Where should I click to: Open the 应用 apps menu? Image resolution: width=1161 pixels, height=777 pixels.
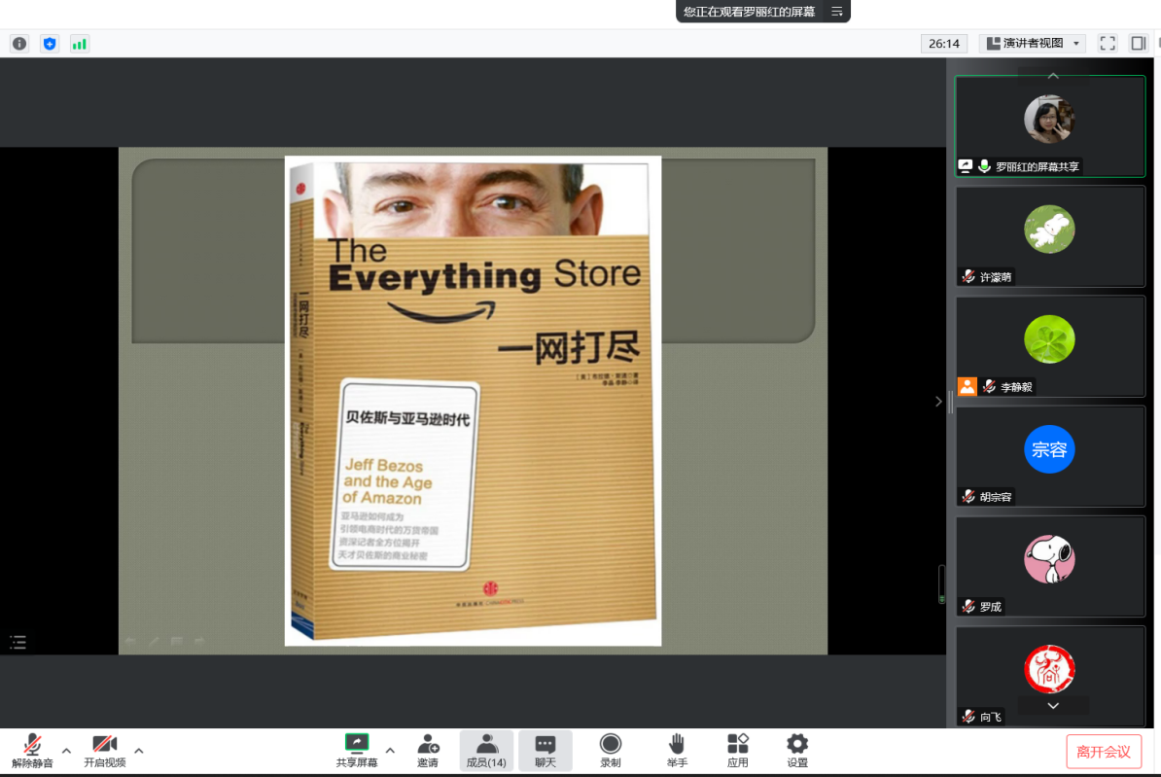[x=737, y=751]
